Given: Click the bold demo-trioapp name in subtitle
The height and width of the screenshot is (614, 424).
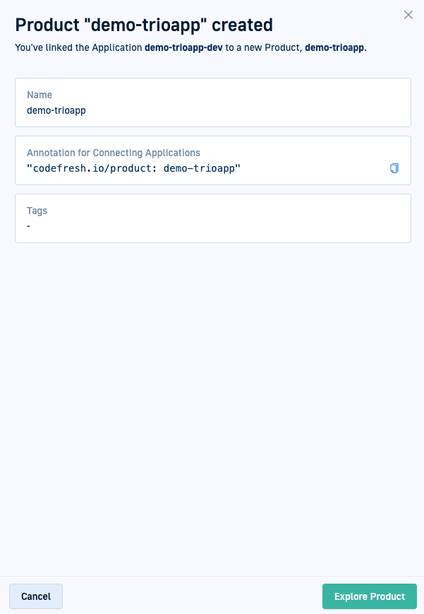Looking at the screenshot, I should (x=334, y=48).
